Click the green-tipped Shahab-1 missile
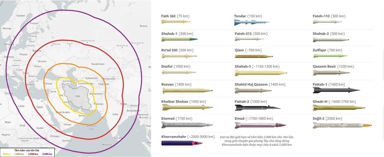 click(x=180, y=39)
